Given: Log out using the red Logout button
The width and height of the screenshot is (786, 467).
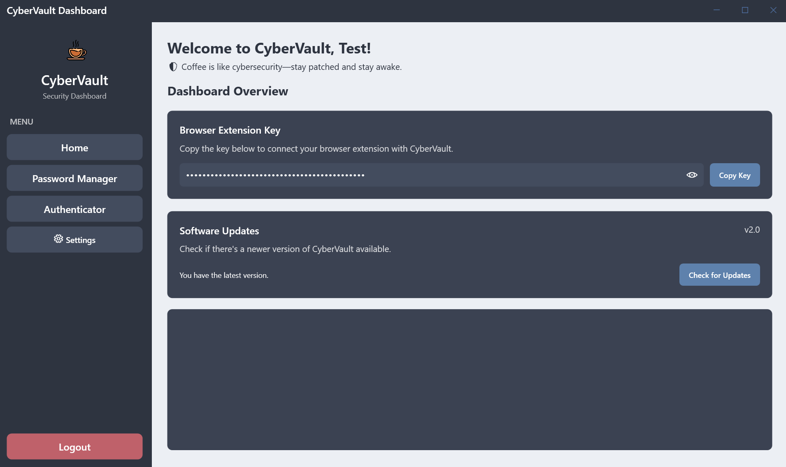Looking at the screenshot, I should (x=74, y=447).
